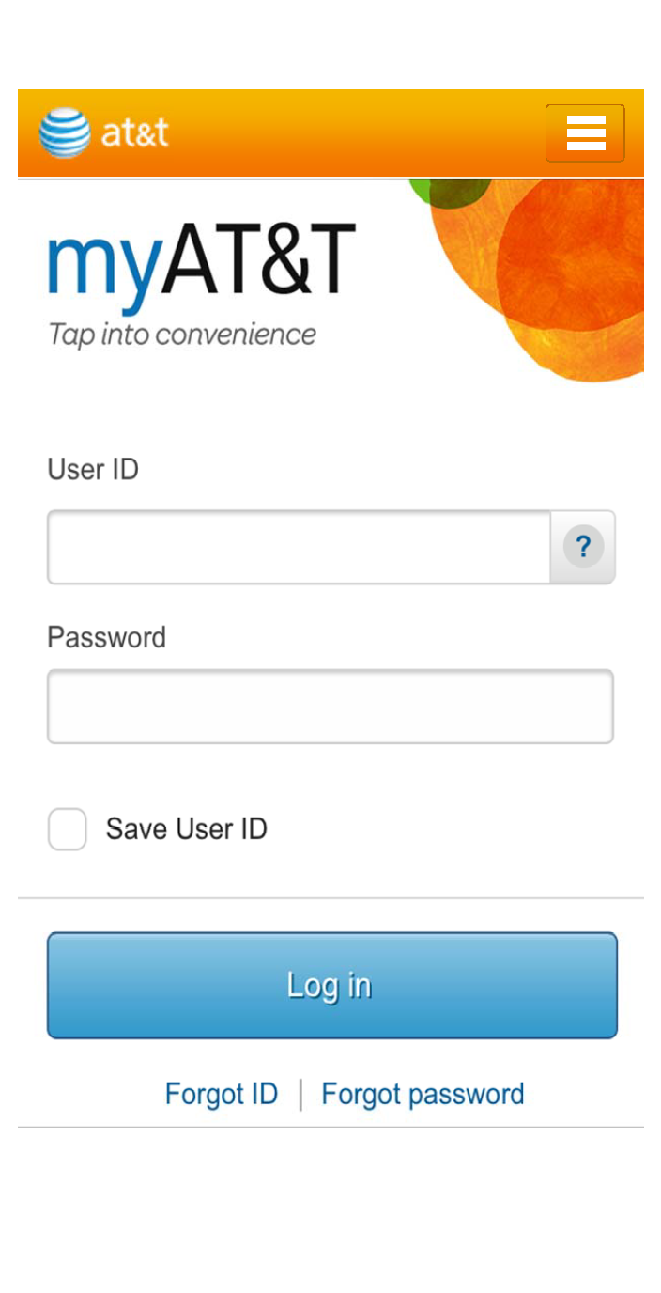Click the blue 'my' in logo
661x1293 pixels.
(x=101, y=261)
